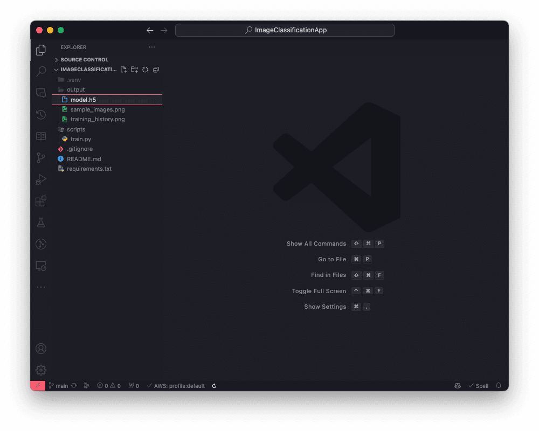Viewport: 539px width, 431px height.
Task: Click the Show Settings shortcut hint
Action: coord(337,307)
